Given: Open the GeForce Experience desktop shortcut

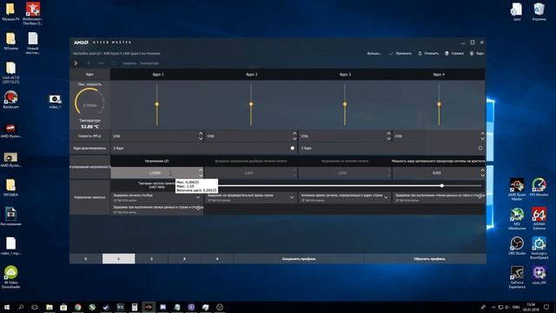Looking at the screenshot, I should click(517, 277).
